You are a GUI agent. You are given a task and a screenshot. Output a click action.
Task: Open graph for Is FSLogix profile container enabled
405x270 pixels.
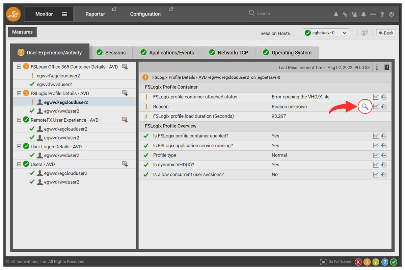pyautogui.click(x=376, y=136)
